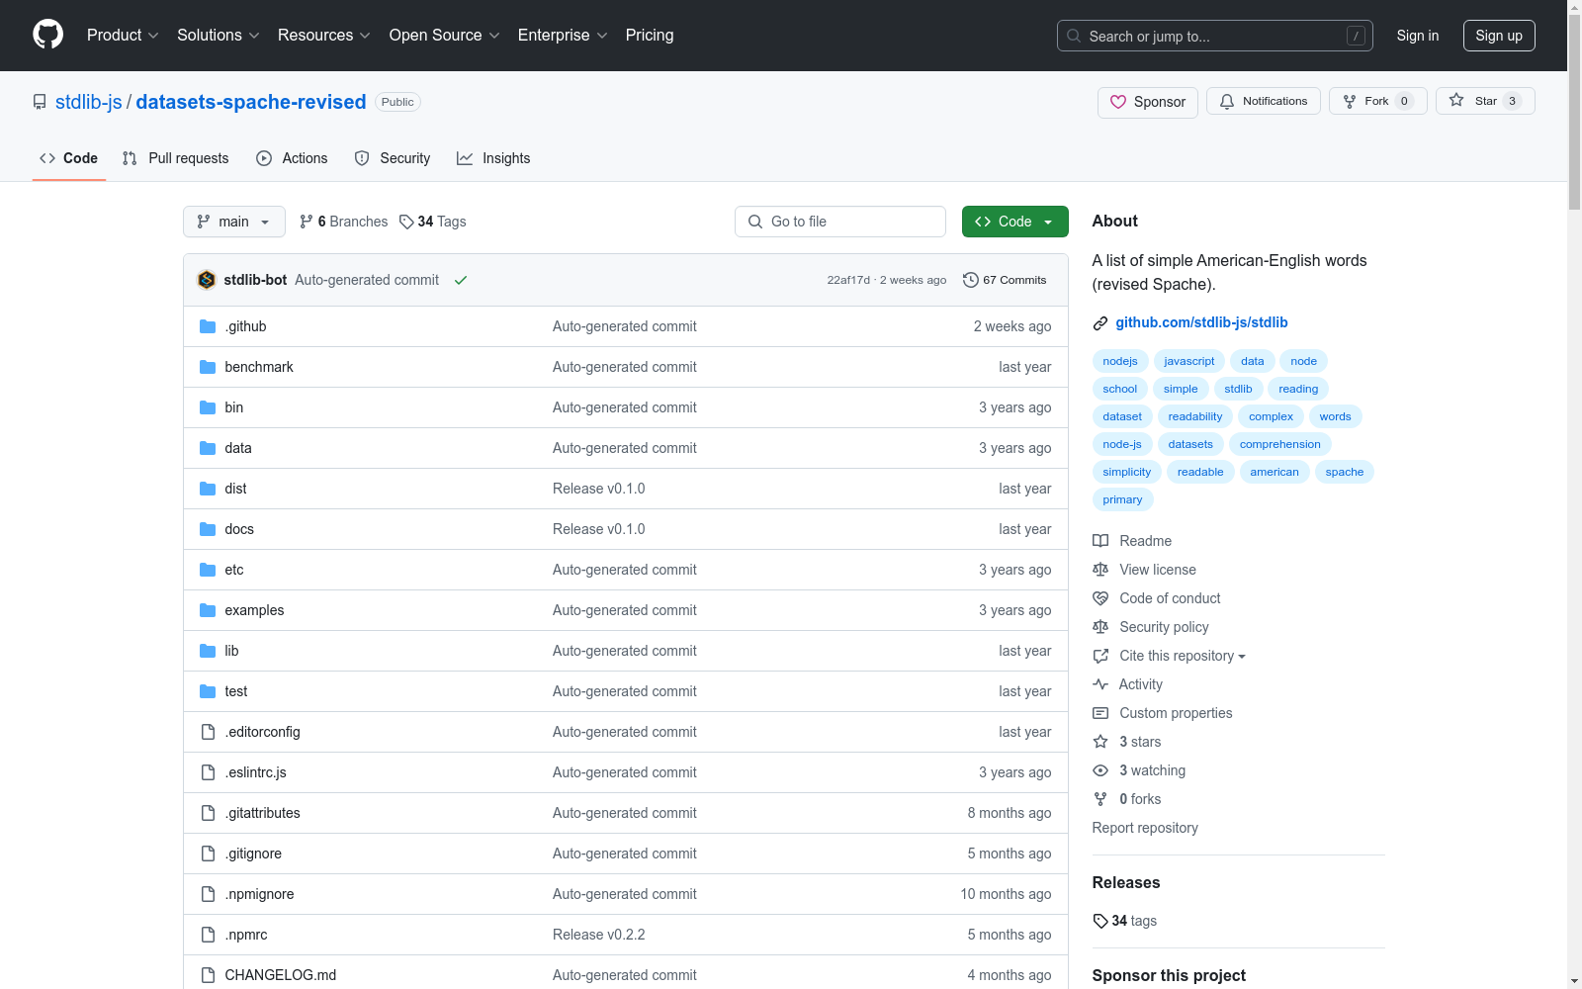Screen dimensions: 1582x989
Task: Open the datasets-spache-revised repository link
Action: pyautogui.click(x=251, y=102)
